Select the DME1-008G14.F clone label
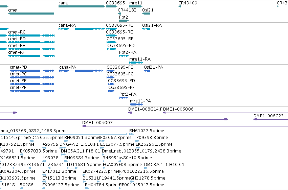The image size is (288, 190). 145,109
